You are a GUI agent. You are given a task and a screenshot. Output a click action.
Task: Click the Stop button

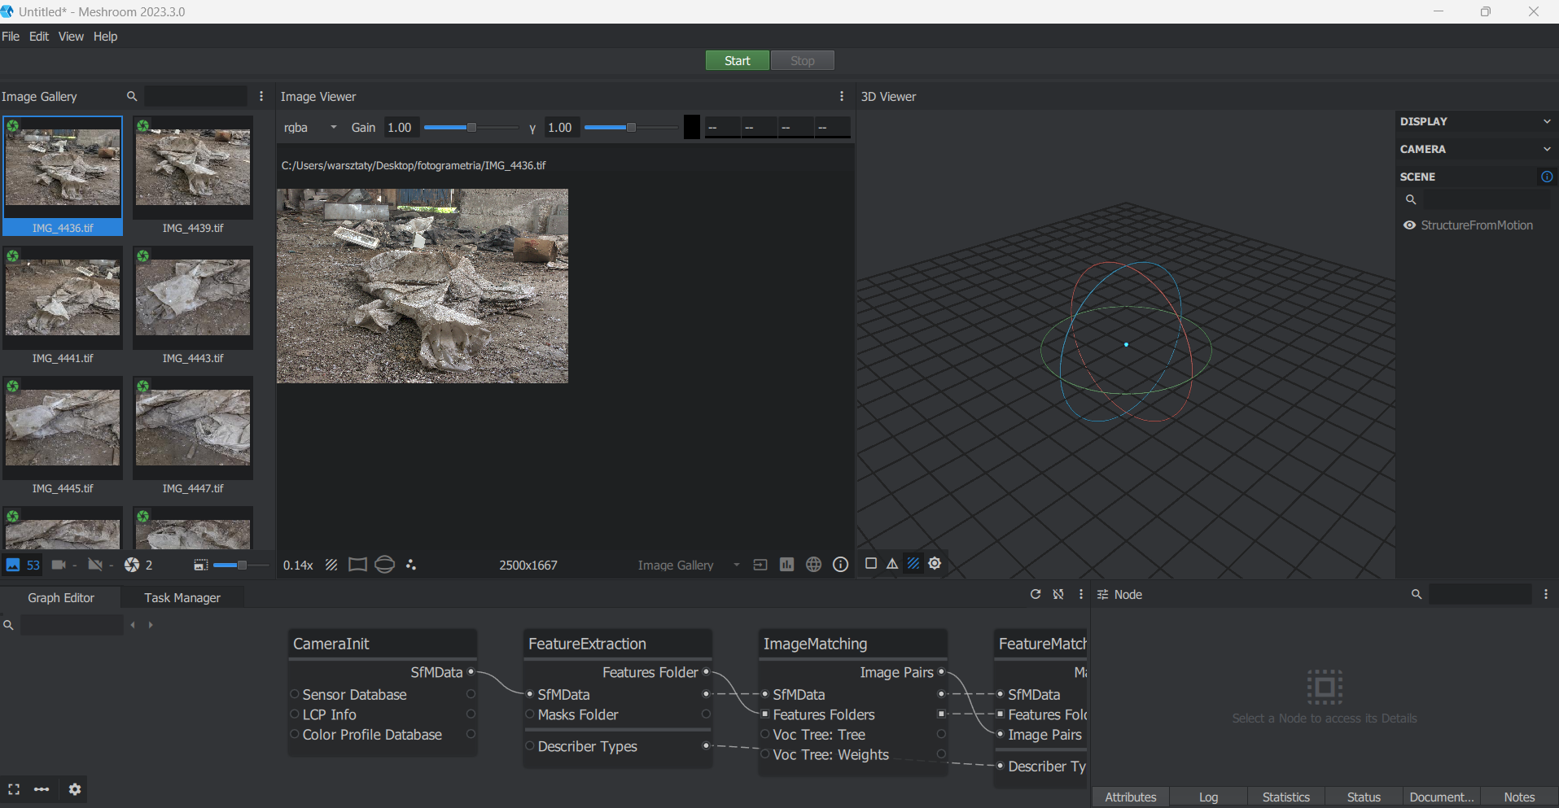[x=802, y=61]
